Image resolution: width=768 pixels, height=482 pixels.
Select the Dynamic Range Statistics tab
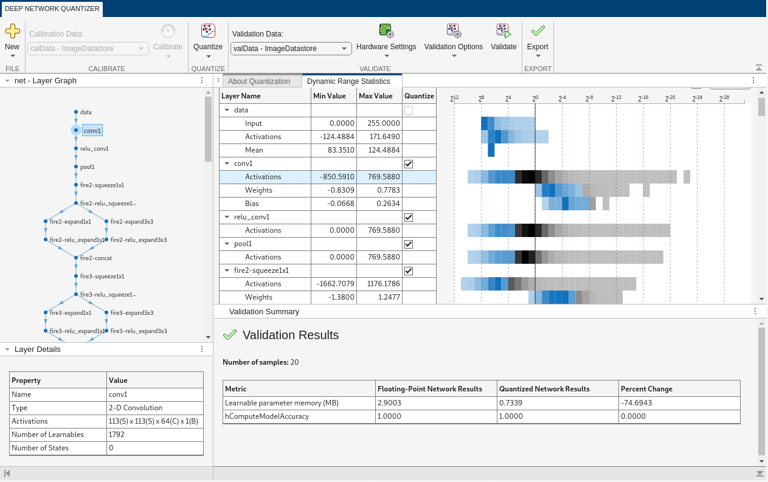click(x=348, y=81)
